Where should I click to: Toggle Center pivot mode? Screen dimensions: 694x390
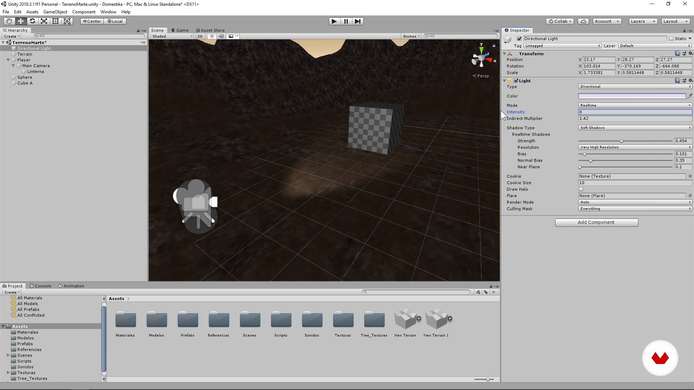click(x=92, y=21)
